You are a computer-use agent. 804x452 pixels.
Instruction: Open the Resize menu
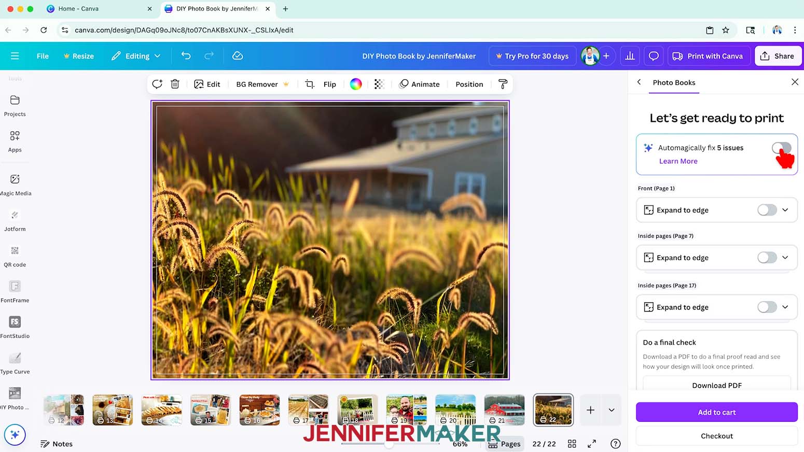pos(79,56)
